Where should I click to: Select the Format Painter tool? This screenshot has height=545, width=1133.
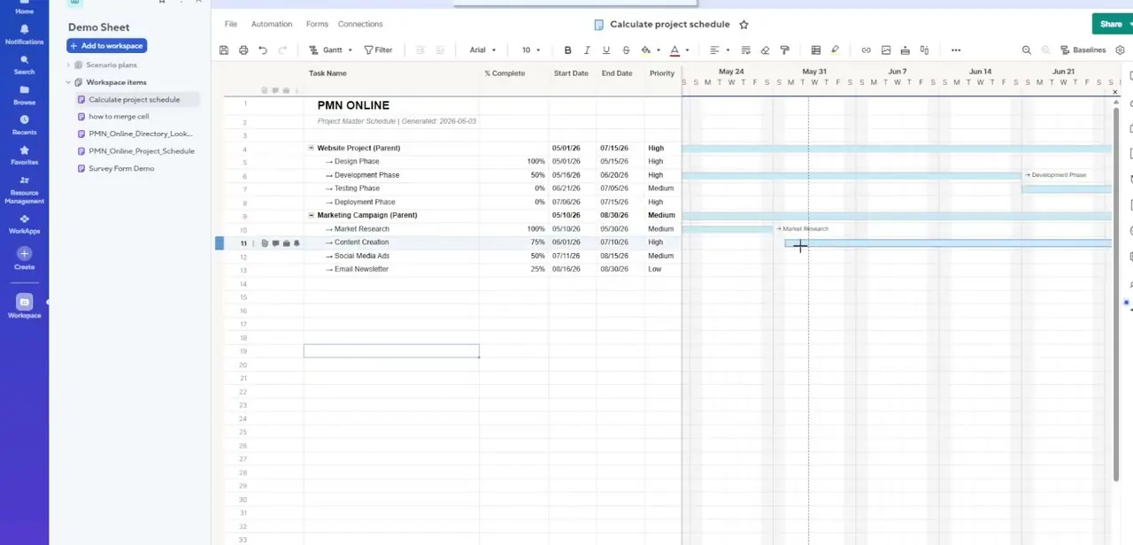[x=784, y=50]
